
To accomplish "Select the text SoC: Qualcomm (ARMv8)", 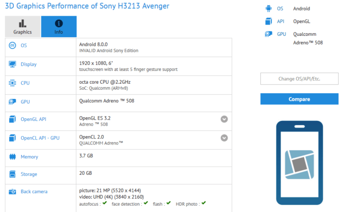I will (x=103, y=88).
